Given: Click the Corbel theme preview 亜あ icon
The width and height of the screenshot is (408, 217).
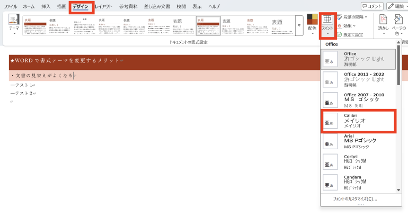Looking at the screenshot, I should tap(330, 162).
